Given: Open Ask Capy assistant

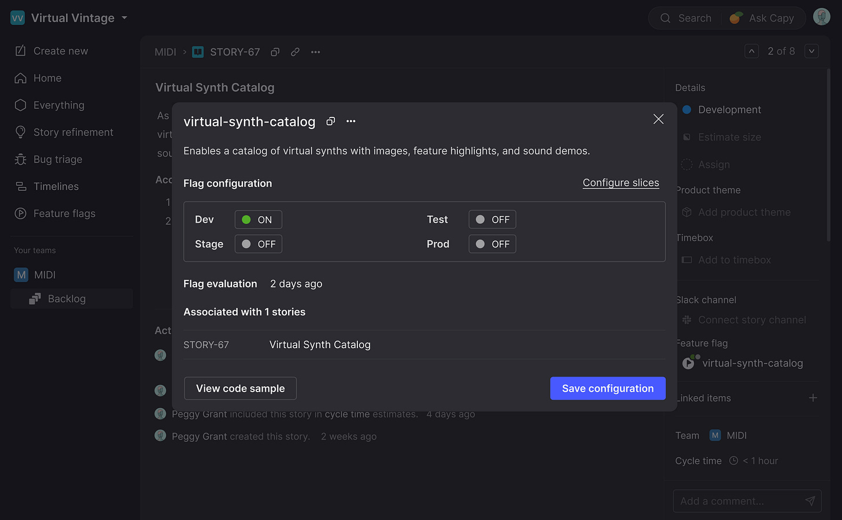Looking at the screenshot, I should 762,18.
